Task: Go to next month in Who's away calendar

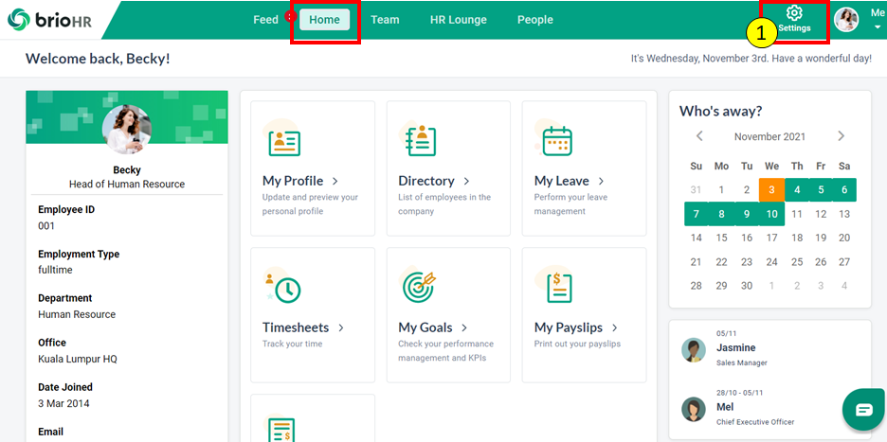Action: [x=842, y=135]
